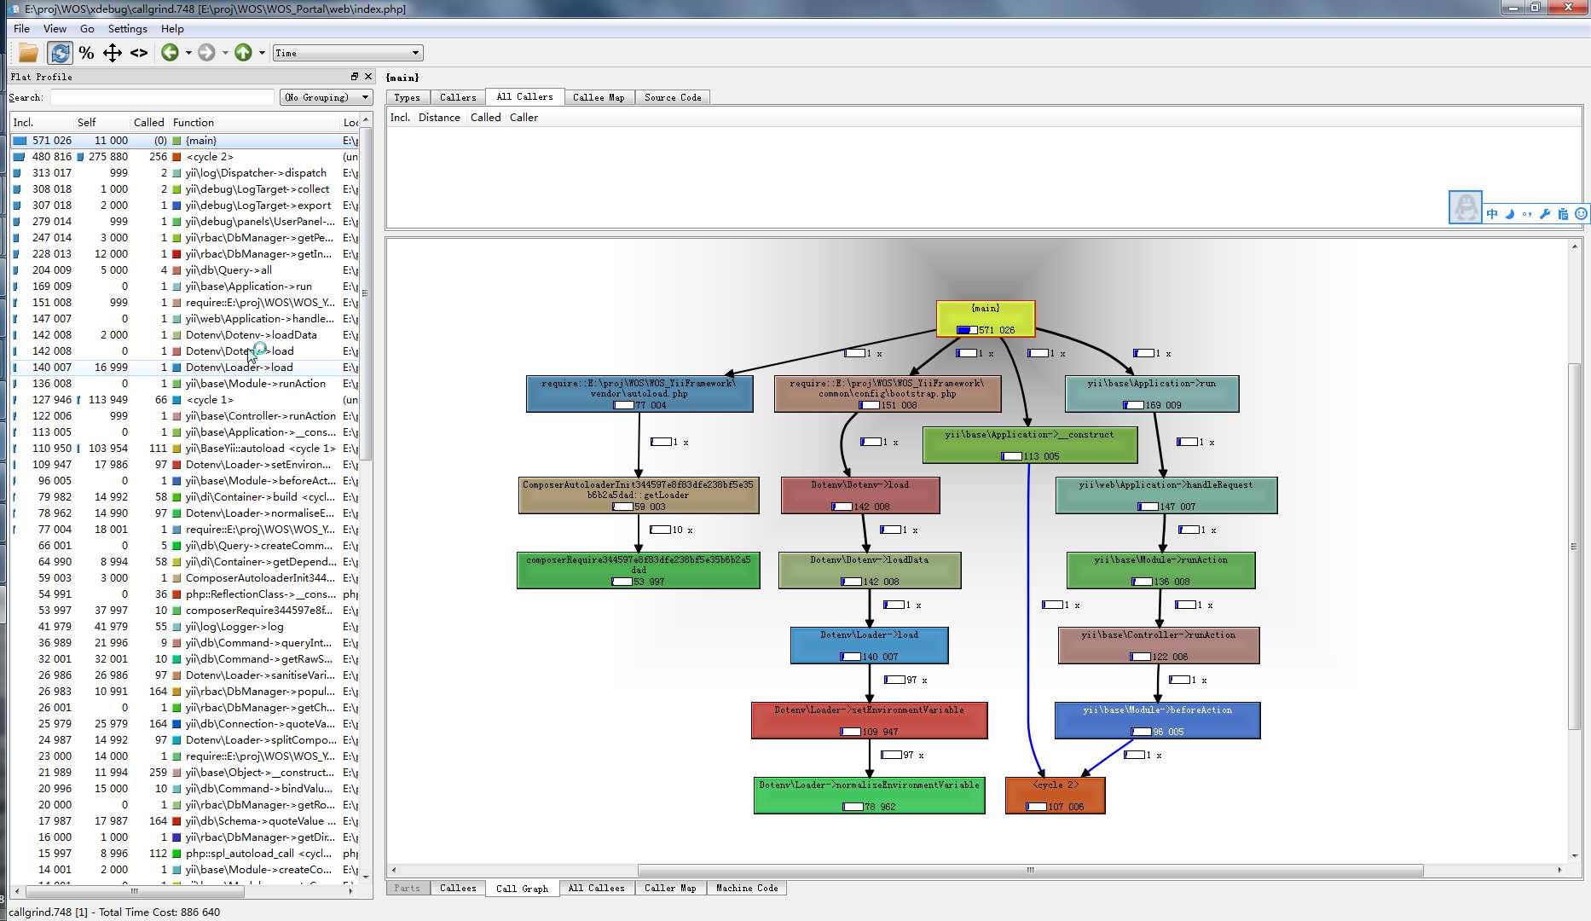The width and height of the screenshot is (1591, 921).
Task: Switch to the Source Code tab
Action: tap(673, 97)
